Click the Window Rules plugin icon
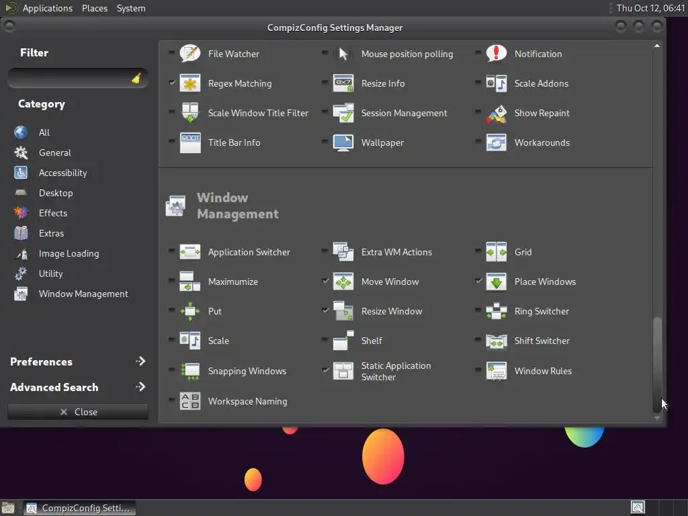Viewport: 688px width, 516px height. coord(497,371)
